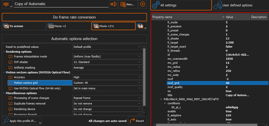Select the Movie ×2 frame rate mode
This screenshot has height=126, width=269.
(69, 26)
